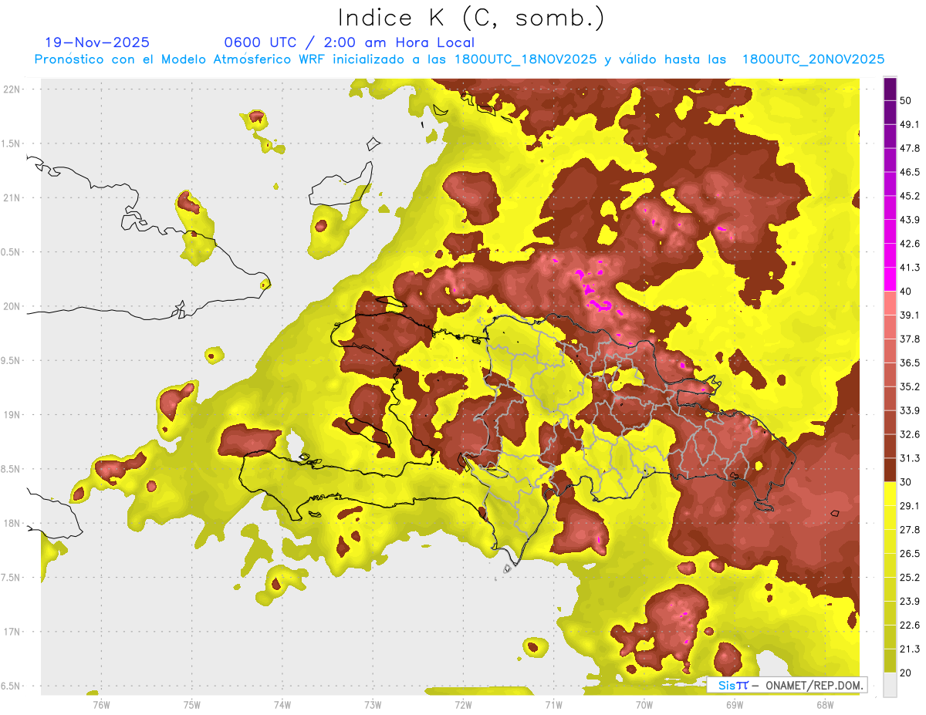Image resolution: width=926 pixels, height=715 pixels.
Task: Click the legend value "27.8"
Action: click(x=909, y=531)
